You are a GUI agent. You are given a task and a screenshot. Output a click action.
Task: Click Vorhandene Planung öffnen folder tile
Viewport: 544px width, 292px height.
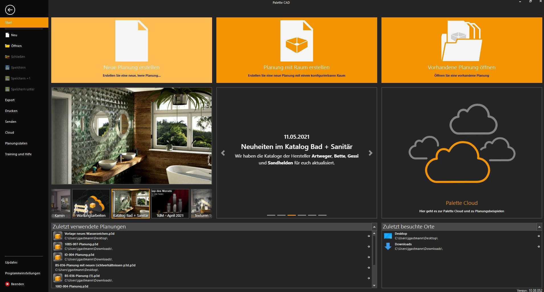(x=461, y=50)
